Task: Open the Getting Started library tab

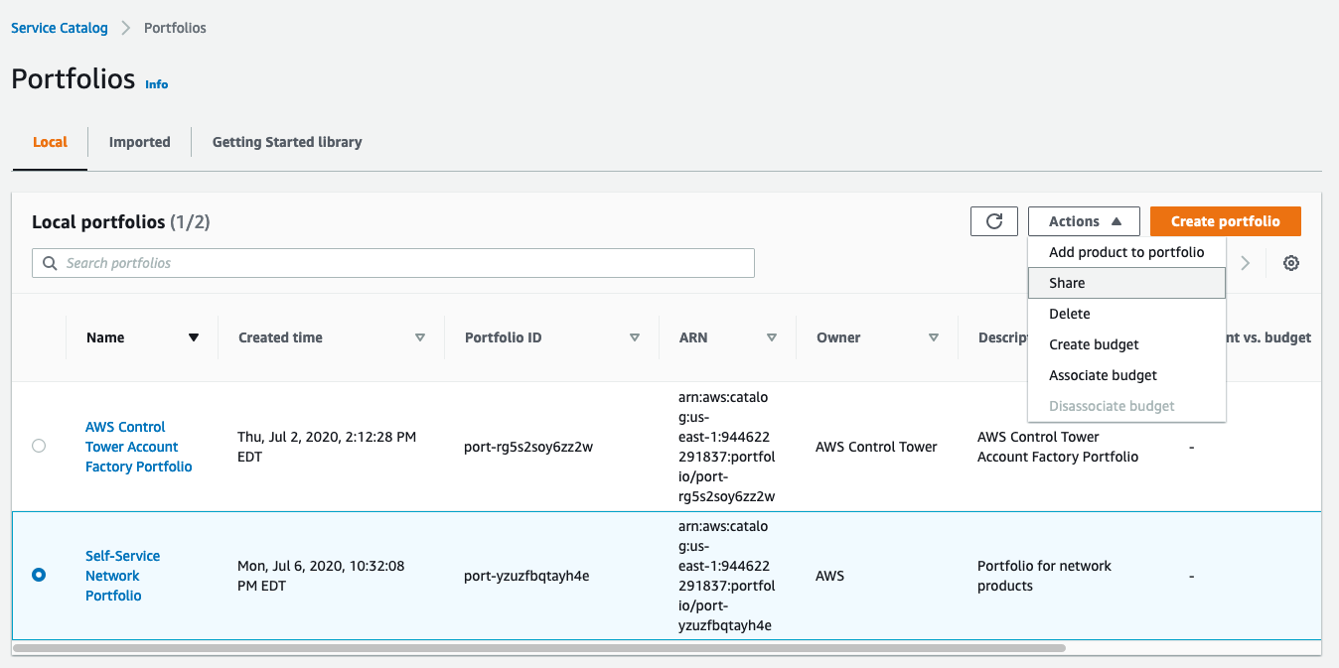Action: click(286, 142)
